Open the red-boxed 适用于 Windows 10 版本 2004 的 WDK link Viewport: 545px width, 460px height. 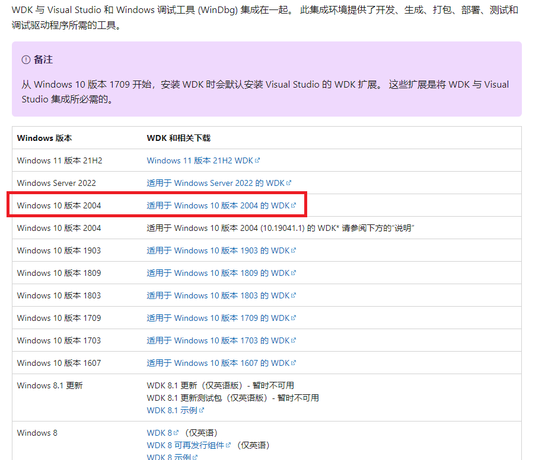219,205
